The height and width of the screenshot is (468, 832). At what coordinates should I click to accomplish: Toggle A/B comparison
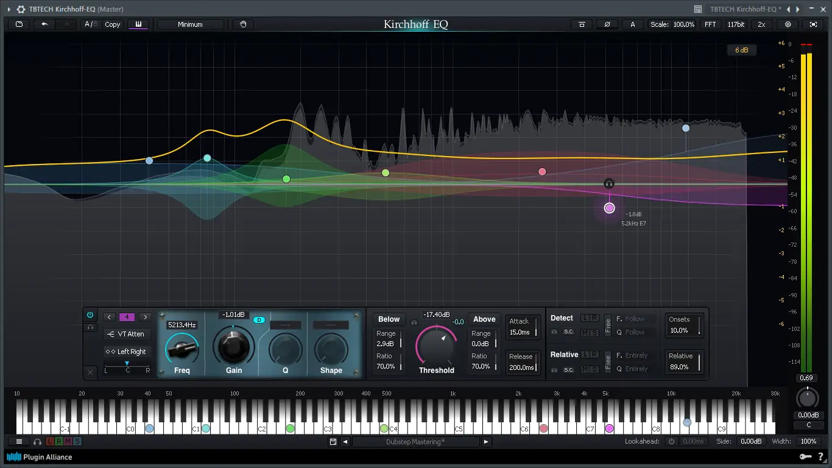(91, 24)
